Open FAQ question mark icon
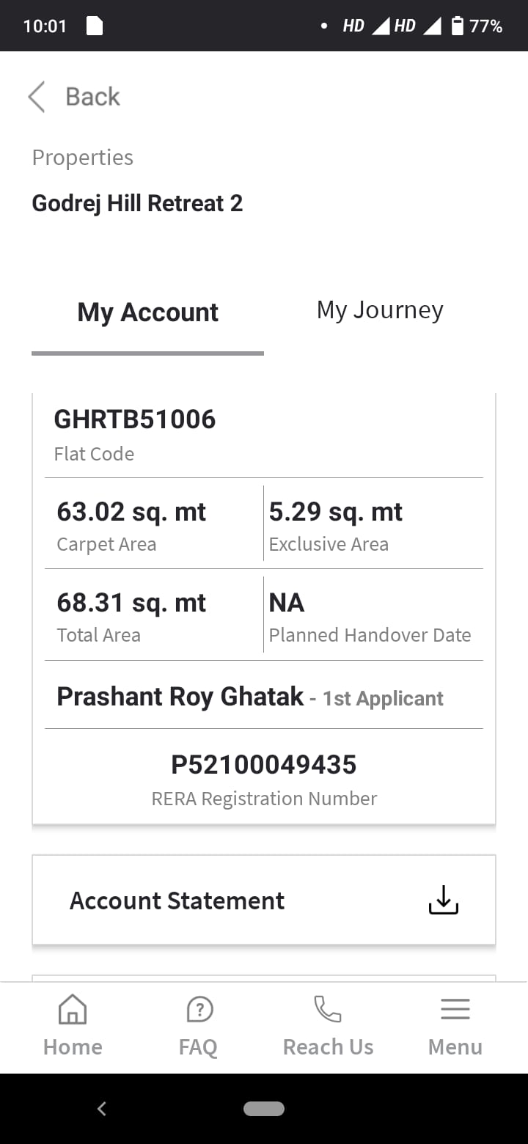Screen dimensions: 528x1144 click(199, 1010)
